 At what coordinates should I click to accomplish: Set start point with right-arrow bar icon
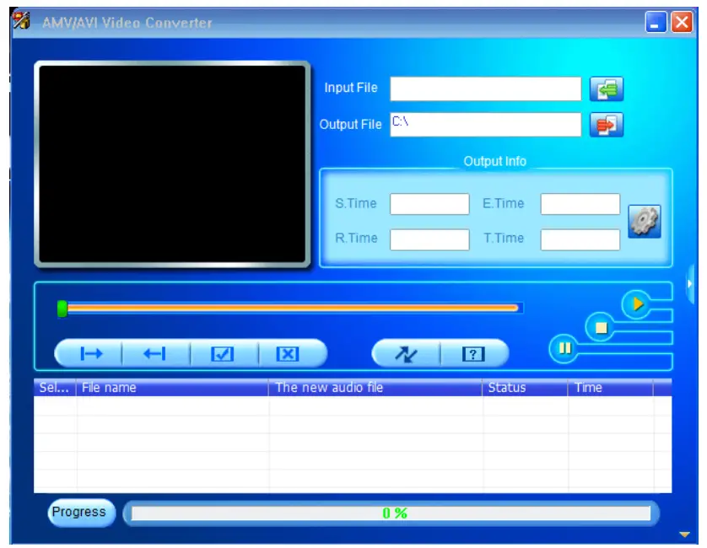coord(90,354)
